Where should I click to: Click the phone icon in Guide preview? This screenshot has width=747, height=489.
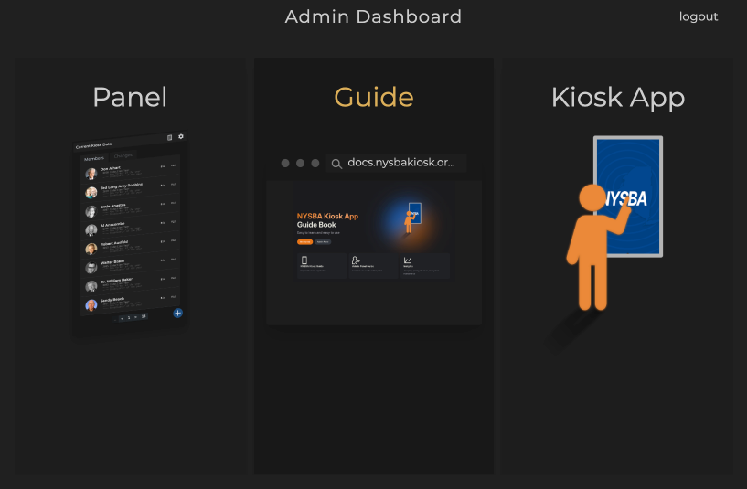pyautogui.click(x=304, y=260)
